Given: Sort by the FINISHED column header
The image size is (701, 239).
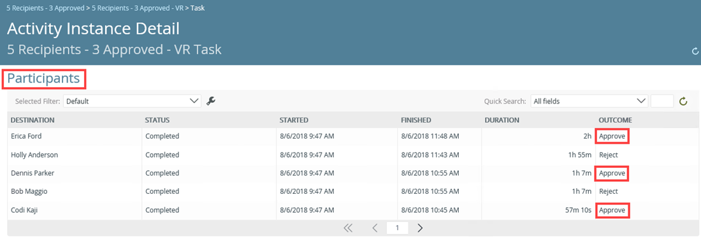Looking at the screenshot, I should click(416, 120).
